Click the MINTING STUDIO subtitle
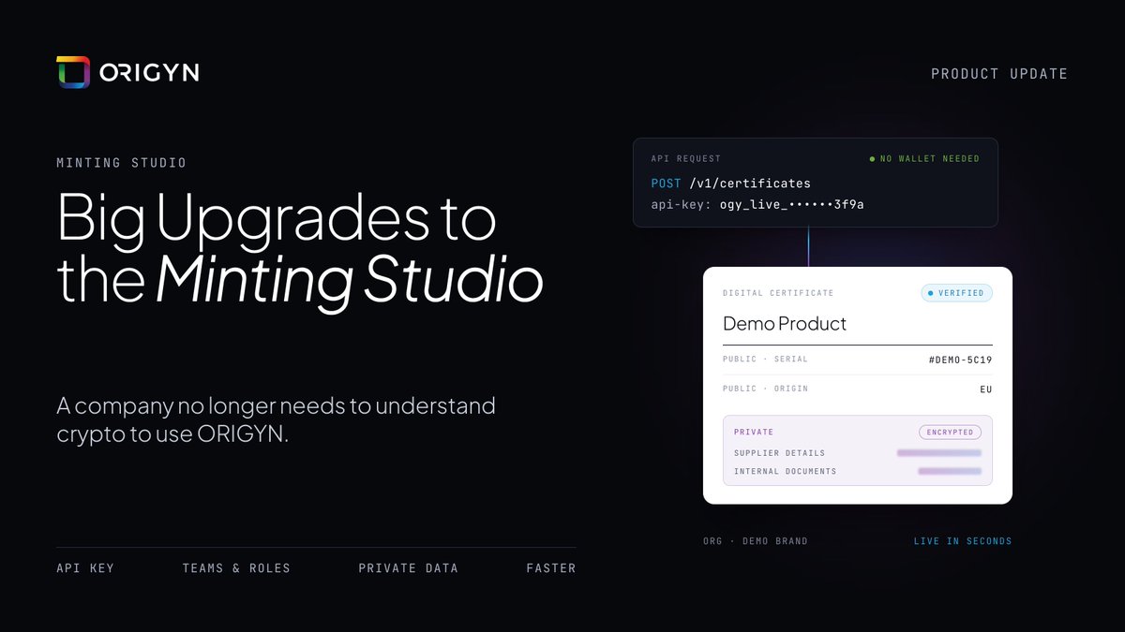 click(x=121, y=163)
